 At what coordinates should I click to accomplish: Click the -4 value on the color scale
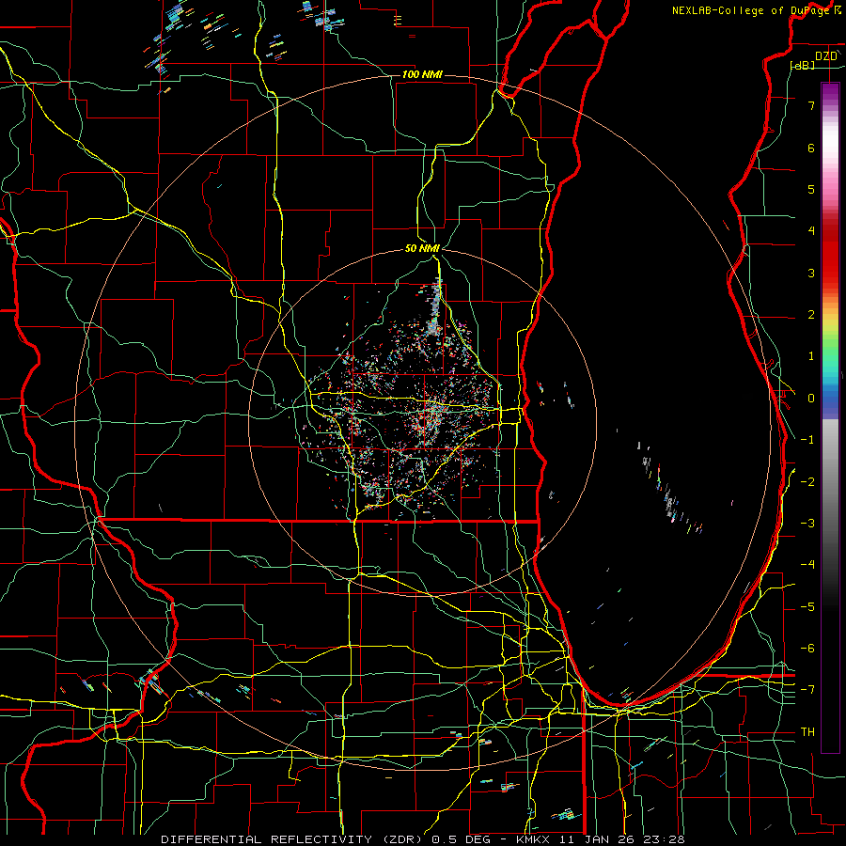pos(807,565)
